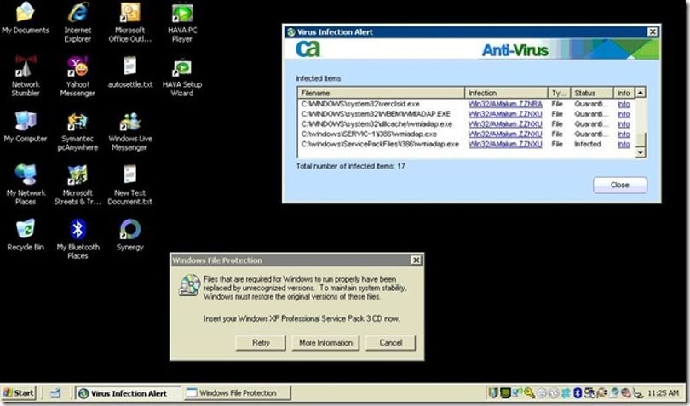
Task: Open the Network Stumbler desktop icon
Action: pyautogui.click(x=26, y=76)
